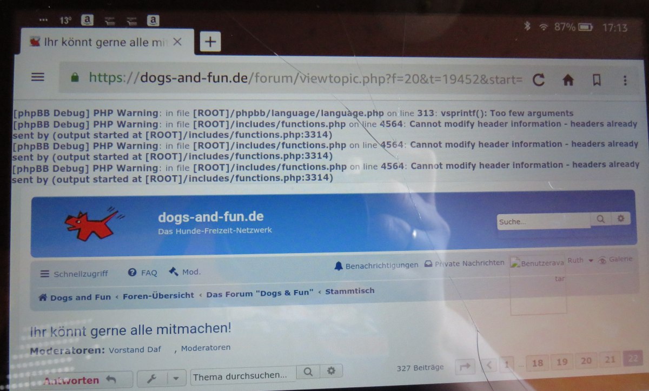This screenshot has width=649, height=391.
Task: Close the current browser tab
Action: coord(177,42)
